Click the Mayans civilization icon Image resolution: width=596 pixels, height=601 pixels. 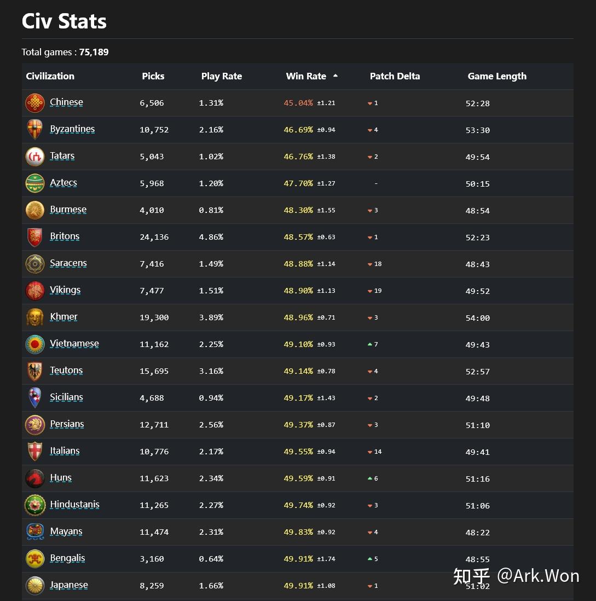[35, 533]
